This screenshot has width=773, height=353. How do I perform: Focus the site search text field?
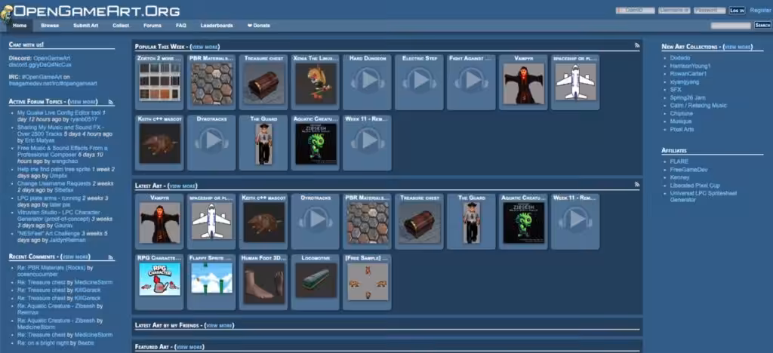tap(731, 26)
